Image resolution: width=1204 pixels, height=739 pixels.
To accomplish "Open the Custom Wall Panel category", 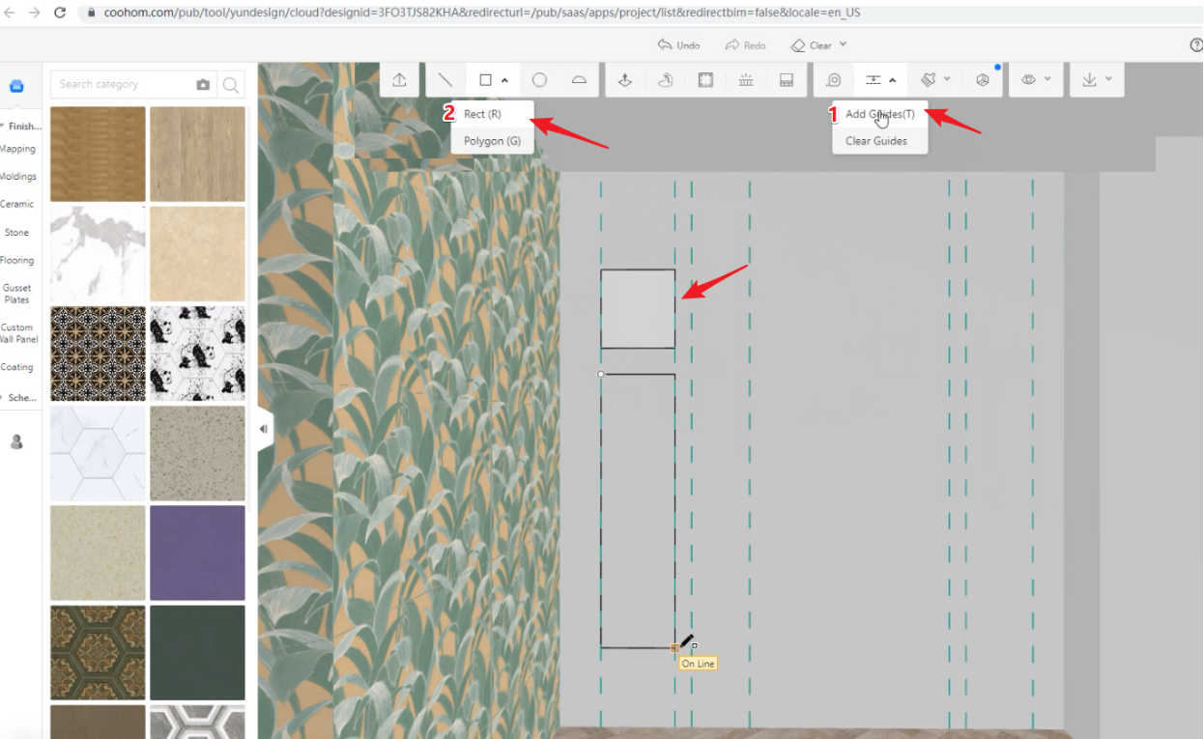I will pos(18,333).
